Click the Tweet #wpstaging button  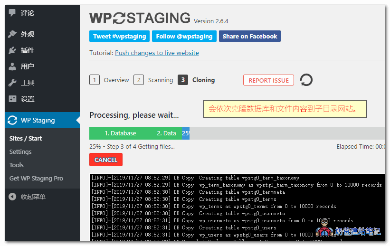[x=119, y=36]
